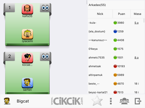Image resolution: width=145 pixels, height=108 pixels.
Task: Click the star favorites icon
Action: click(x=97, y=101)
